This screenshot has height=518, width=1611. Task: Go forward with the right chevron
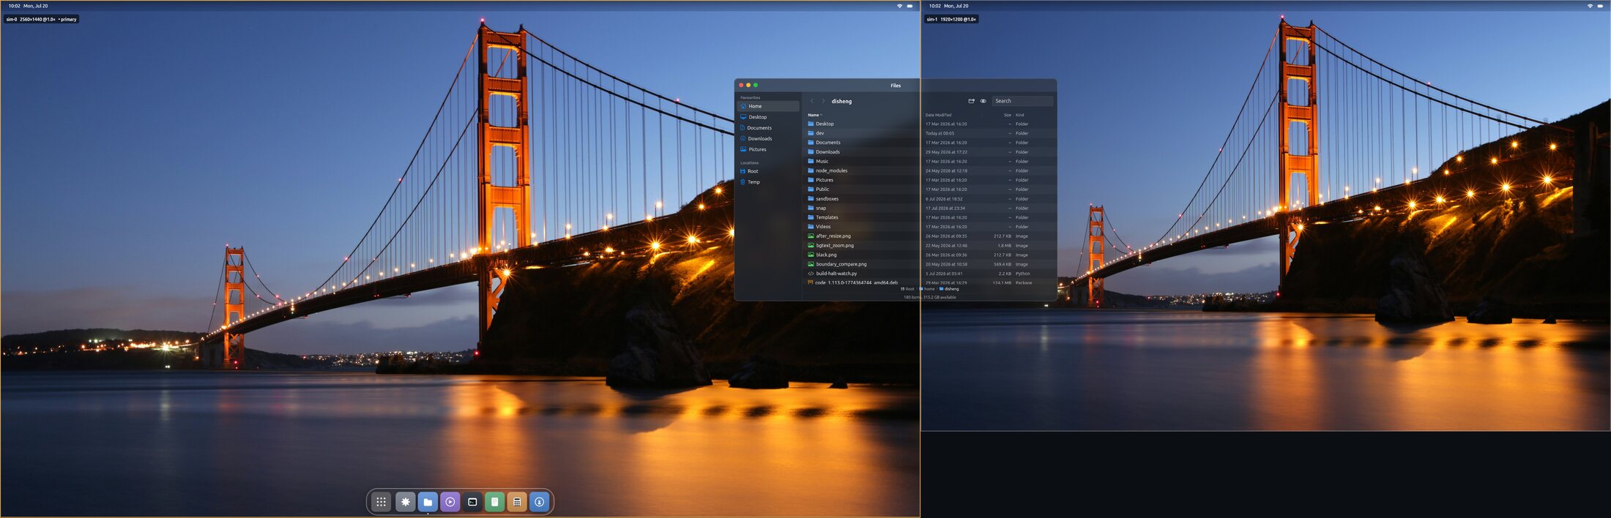point(823,101)
